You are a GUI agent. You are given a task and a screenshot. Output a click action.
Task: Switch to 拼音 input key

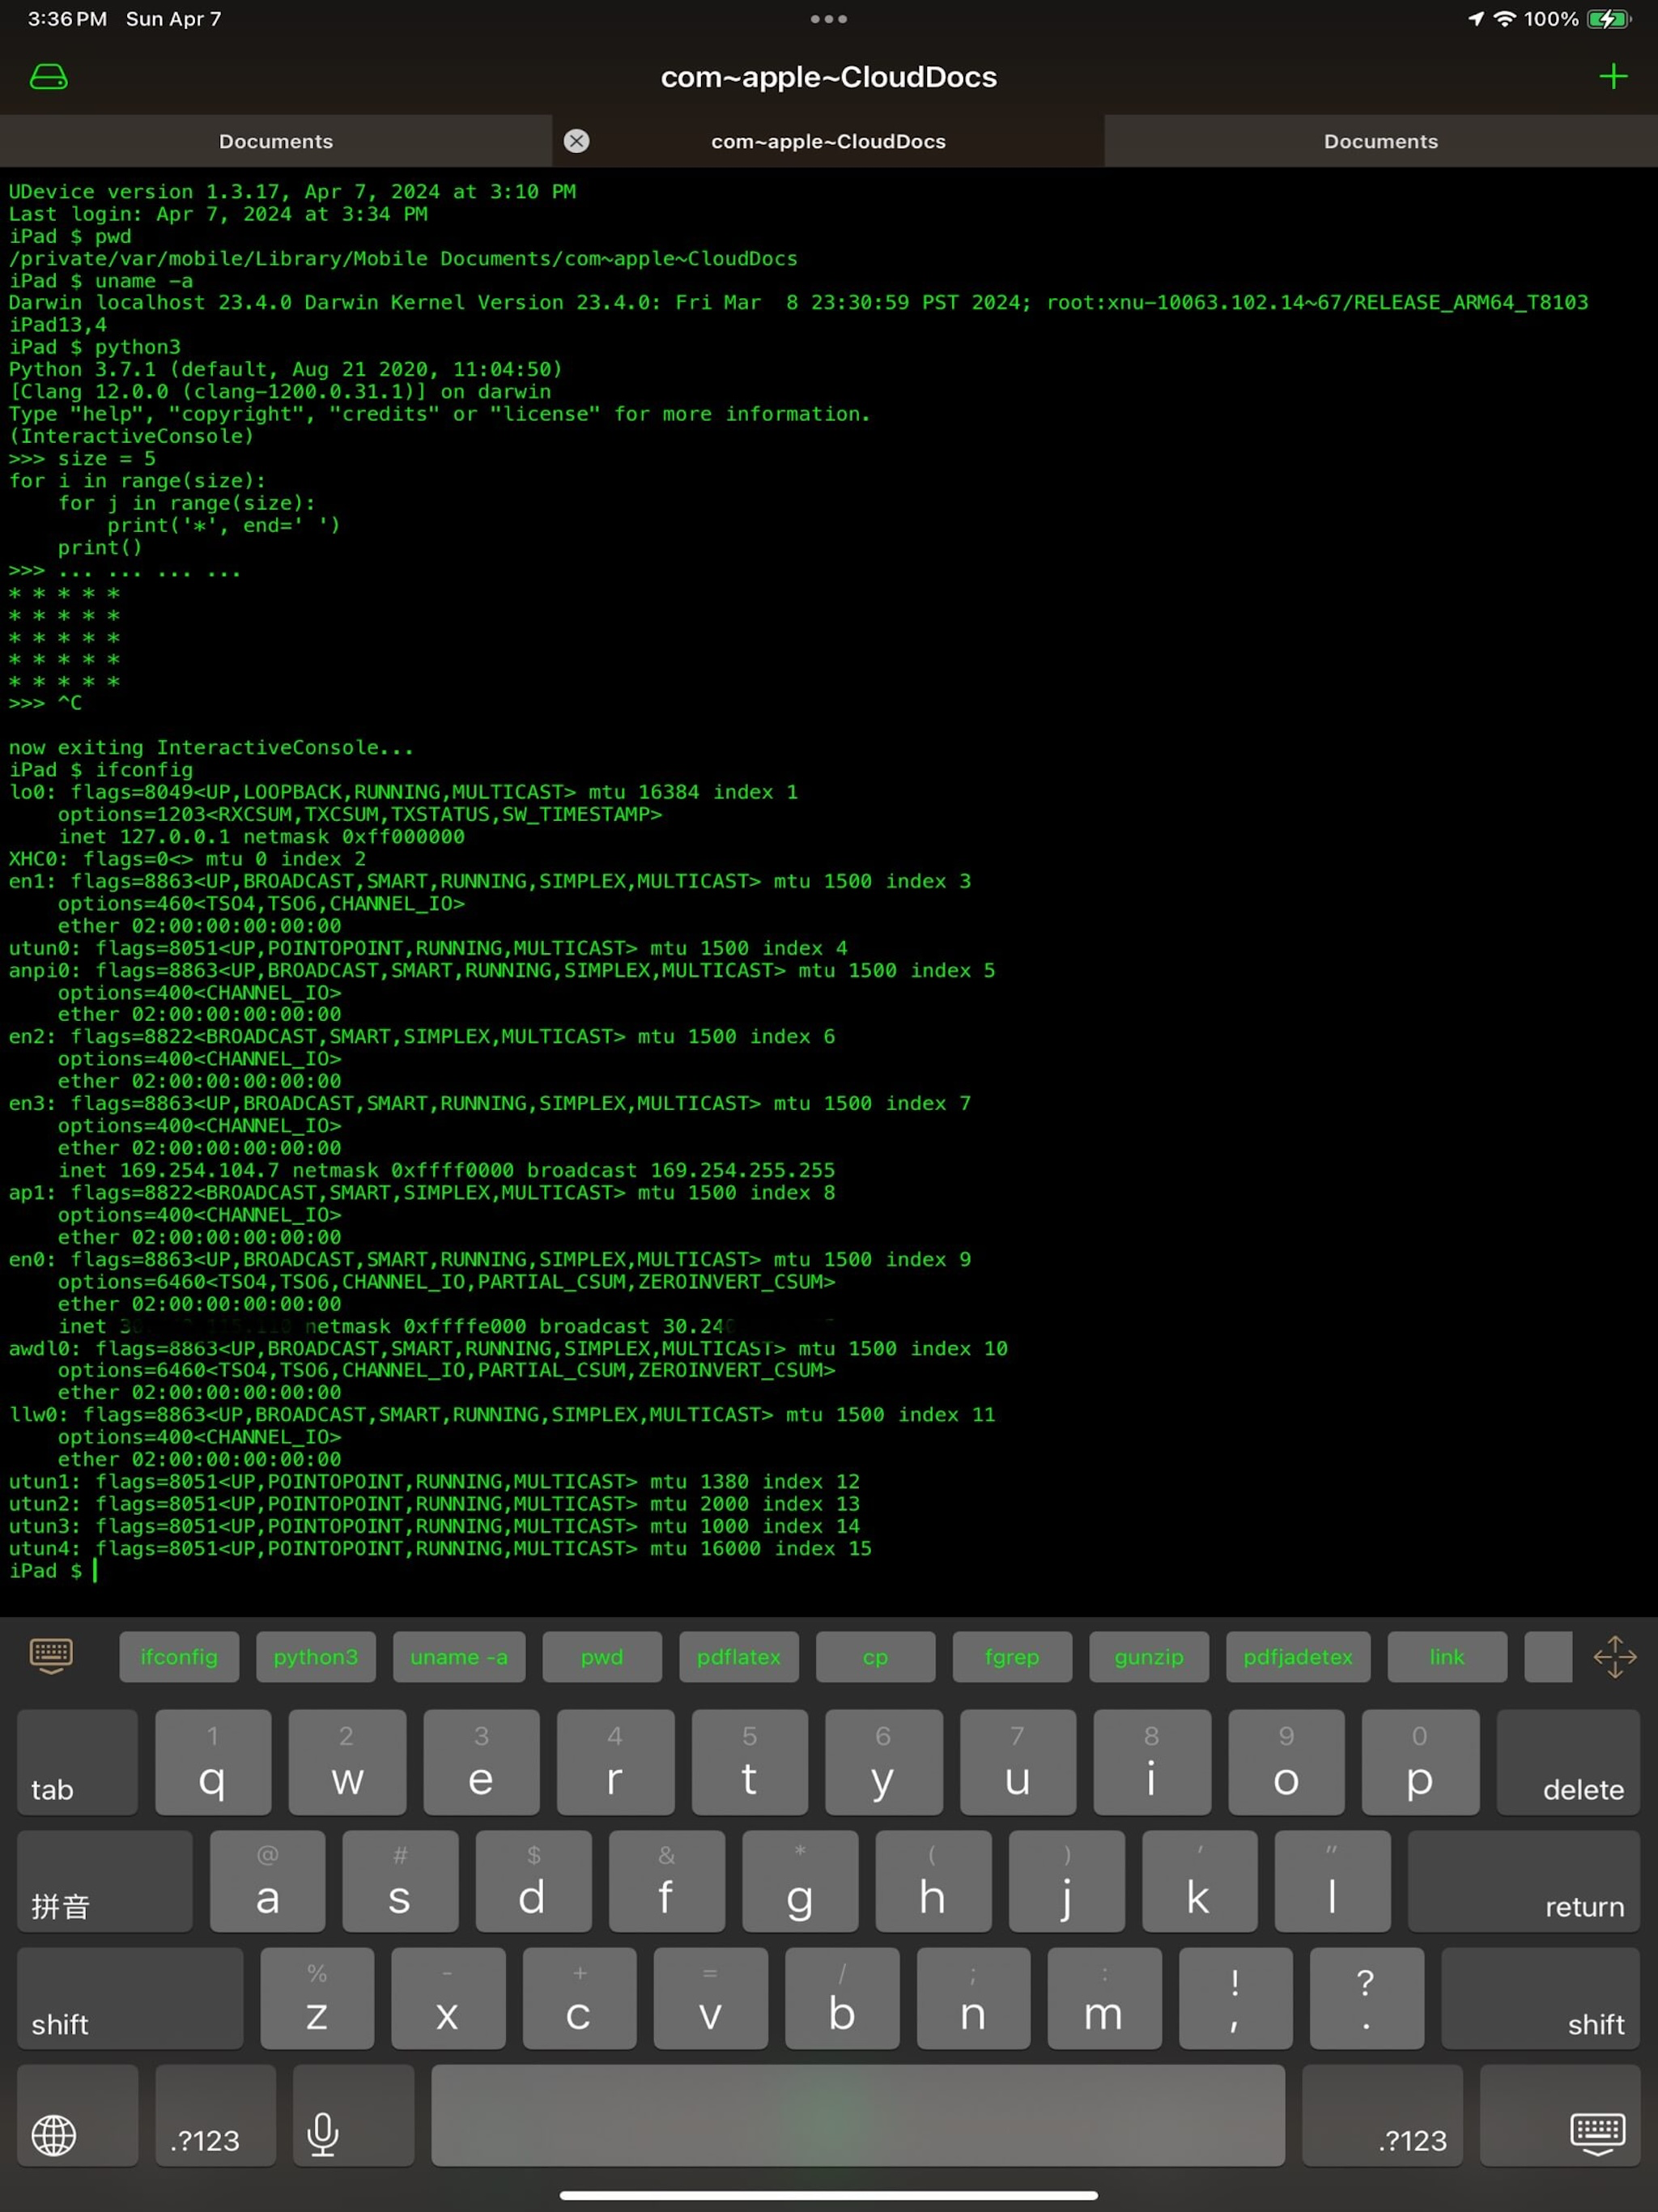(105, 1880)
